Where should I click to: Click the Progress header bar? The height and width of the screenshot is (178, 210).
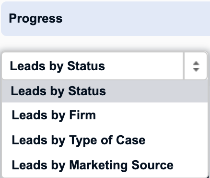105,19
